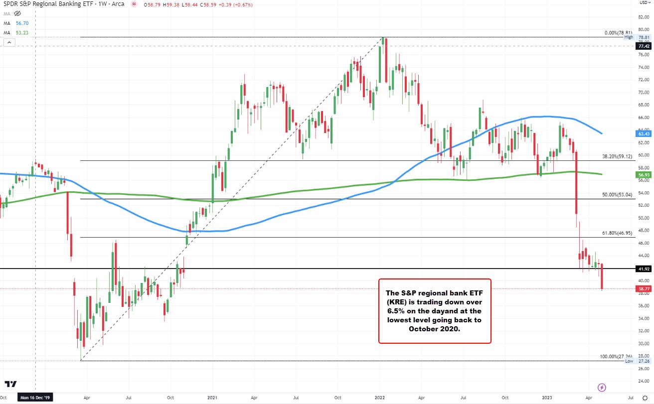This screenshot has width=654, height=404.
Task: Click the 50.00 price axis label
Action: click(643, 218)
